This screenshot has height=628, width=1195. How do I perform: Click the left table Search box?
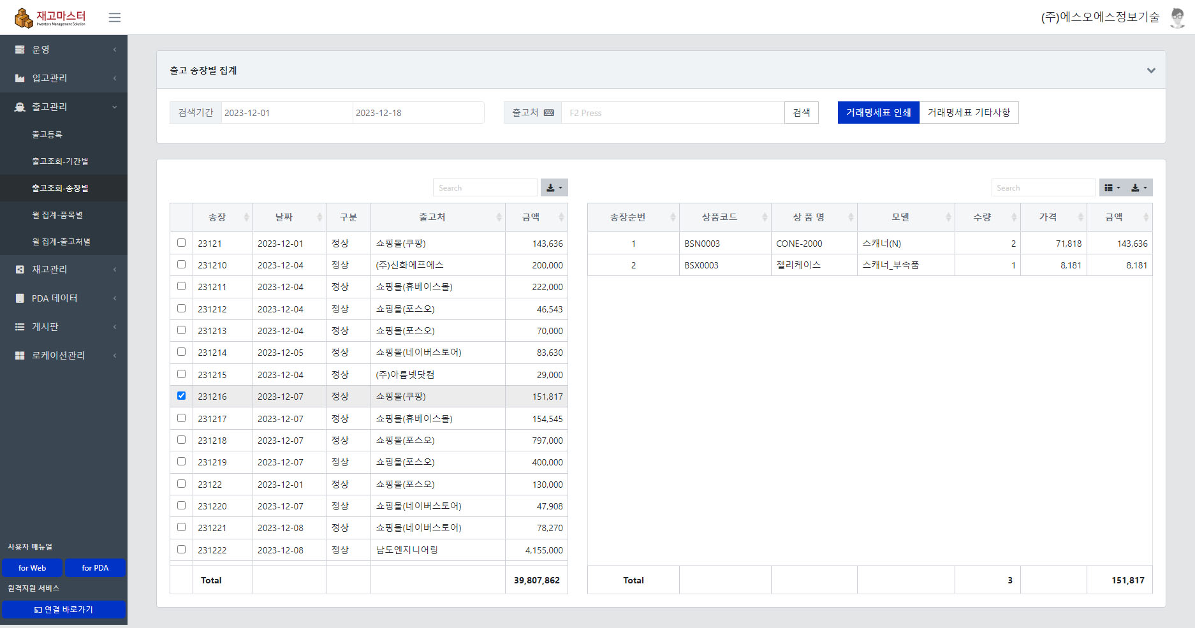[485, 187]
